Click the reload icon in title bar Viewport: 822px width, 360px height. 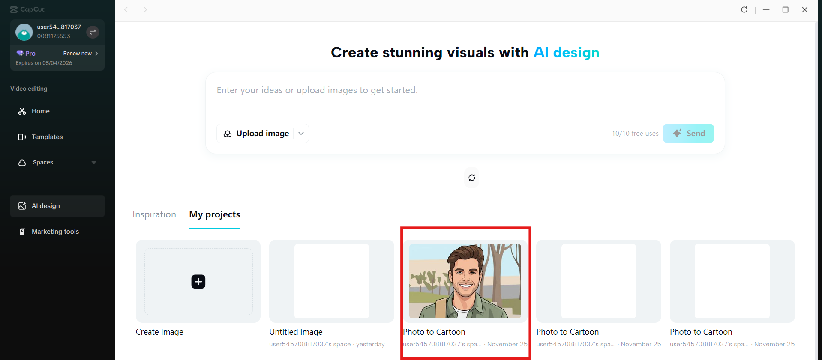[744, 9]
